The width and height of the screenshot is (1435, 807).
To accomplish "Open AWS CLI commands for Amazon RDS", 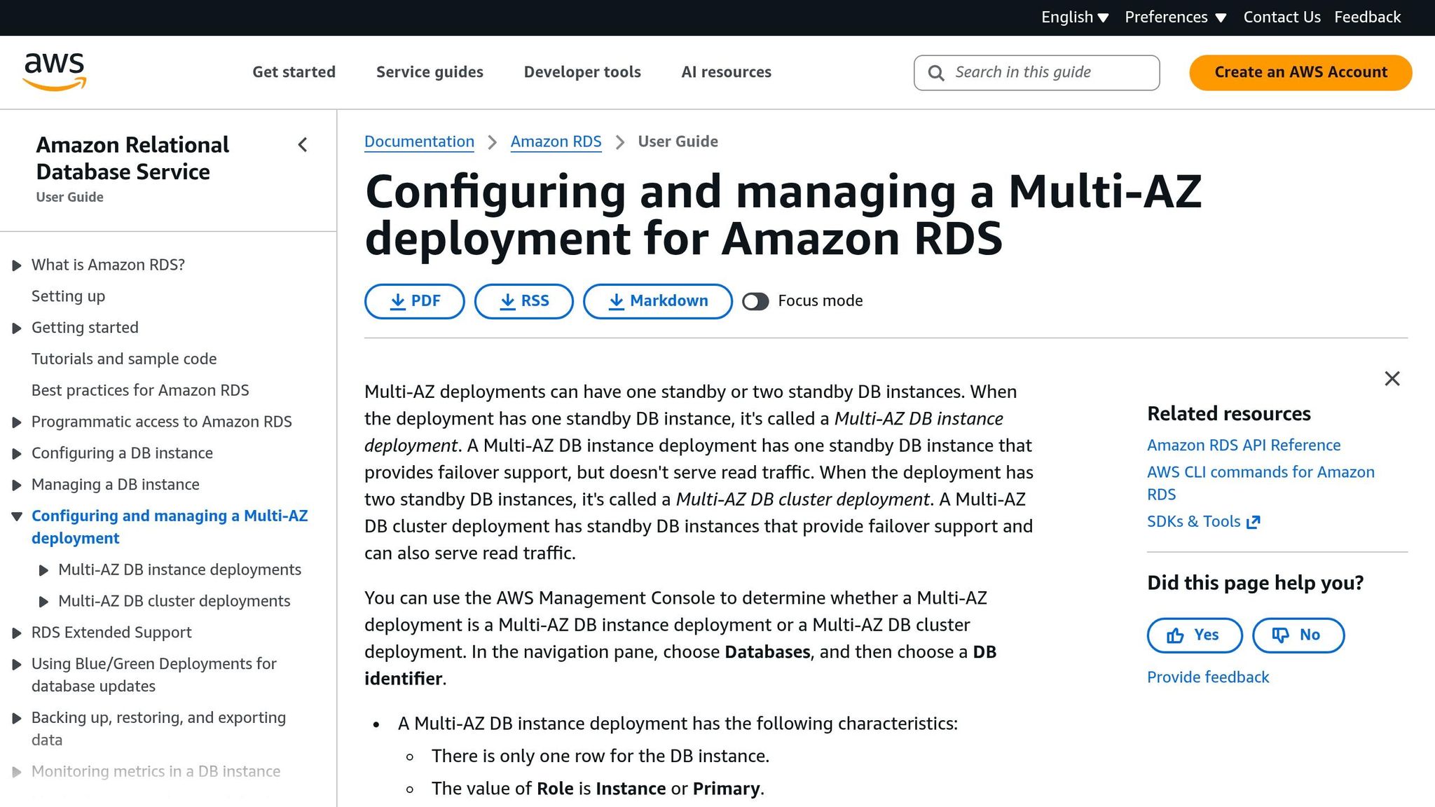I will 1261,483.
